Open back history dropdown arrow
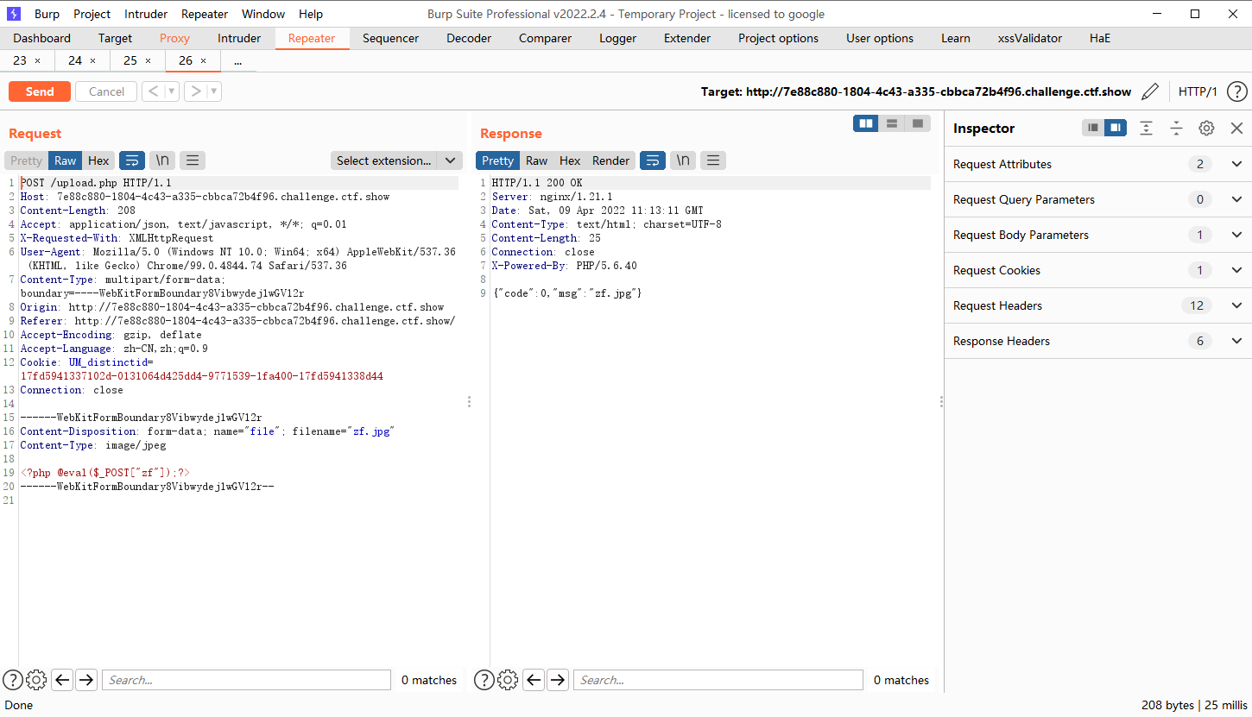Image resolution: width=1252 pixels, height=717 pixels. [172, 91]
